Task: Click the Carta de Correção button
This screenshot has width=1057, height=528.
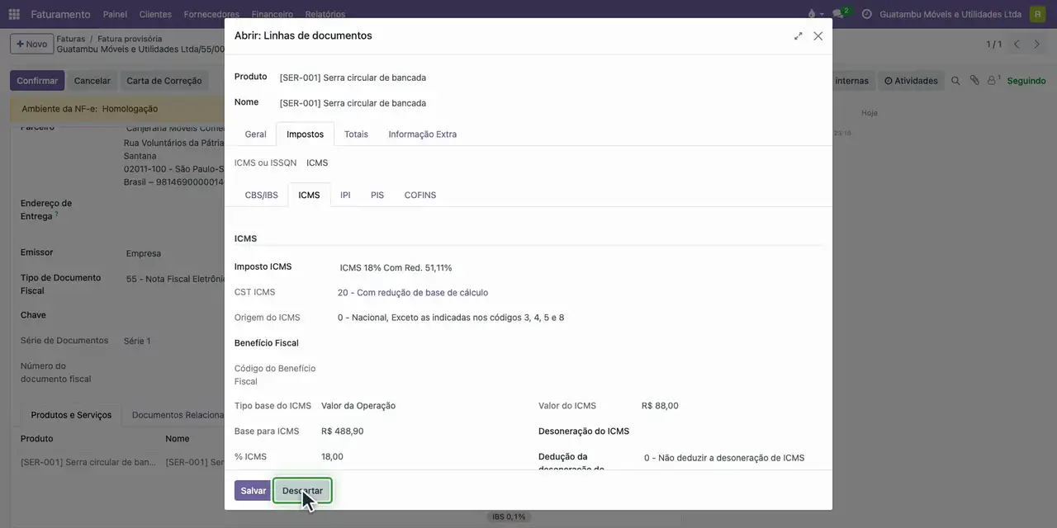Action: coord(164,81)
